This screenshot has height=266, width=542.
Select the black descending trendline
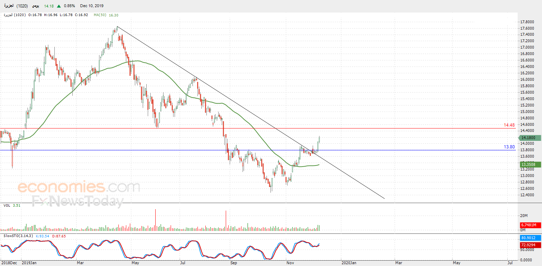(x=250, y=112)
